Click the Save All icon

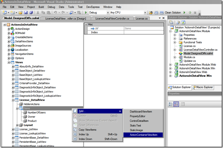(31, 12)
